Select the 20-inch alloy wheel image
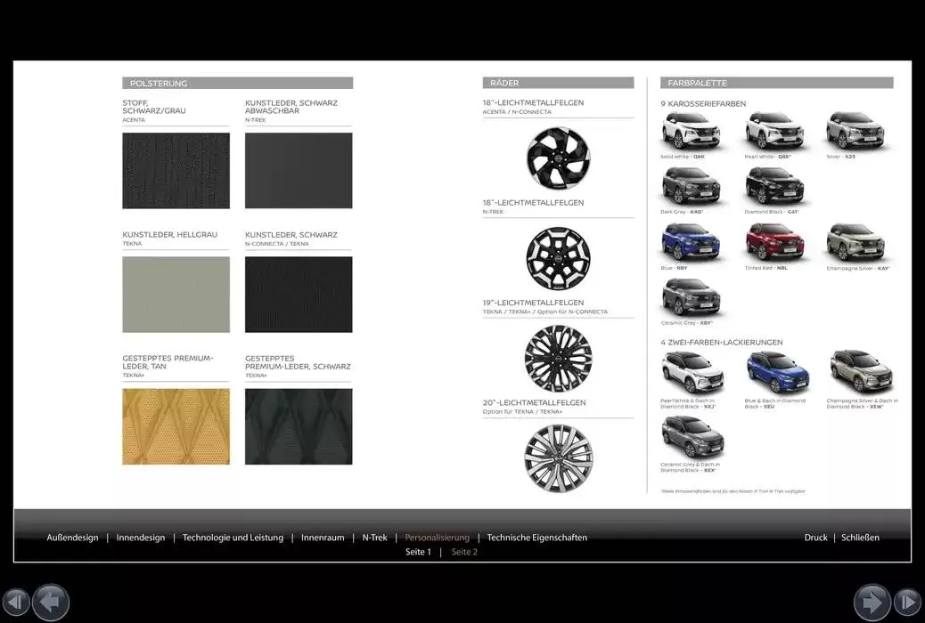925x623 pixels. [x=558, y=457]
